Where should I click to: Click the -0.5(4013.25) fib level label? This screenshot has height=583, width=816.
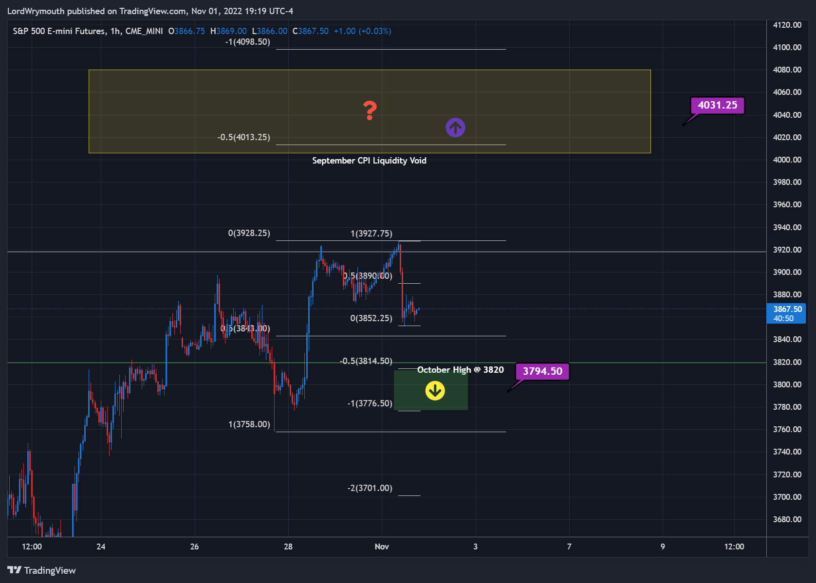[243, 137]
